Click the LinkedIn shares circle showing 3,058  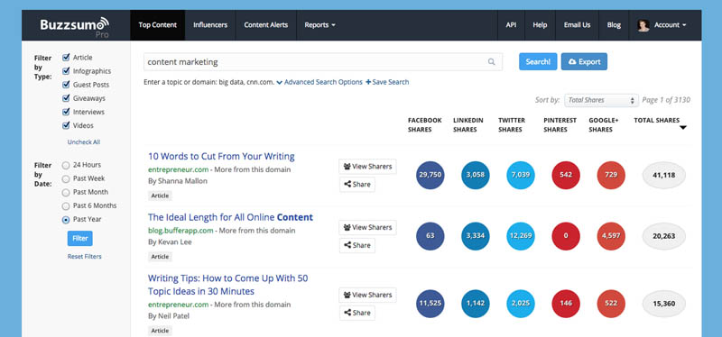476,175
